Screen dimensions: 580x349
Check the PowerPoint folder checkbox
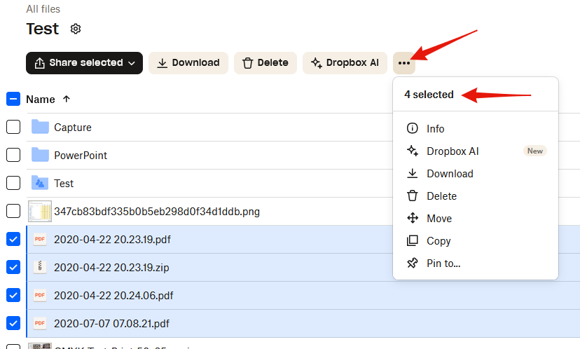coord(13,155)
